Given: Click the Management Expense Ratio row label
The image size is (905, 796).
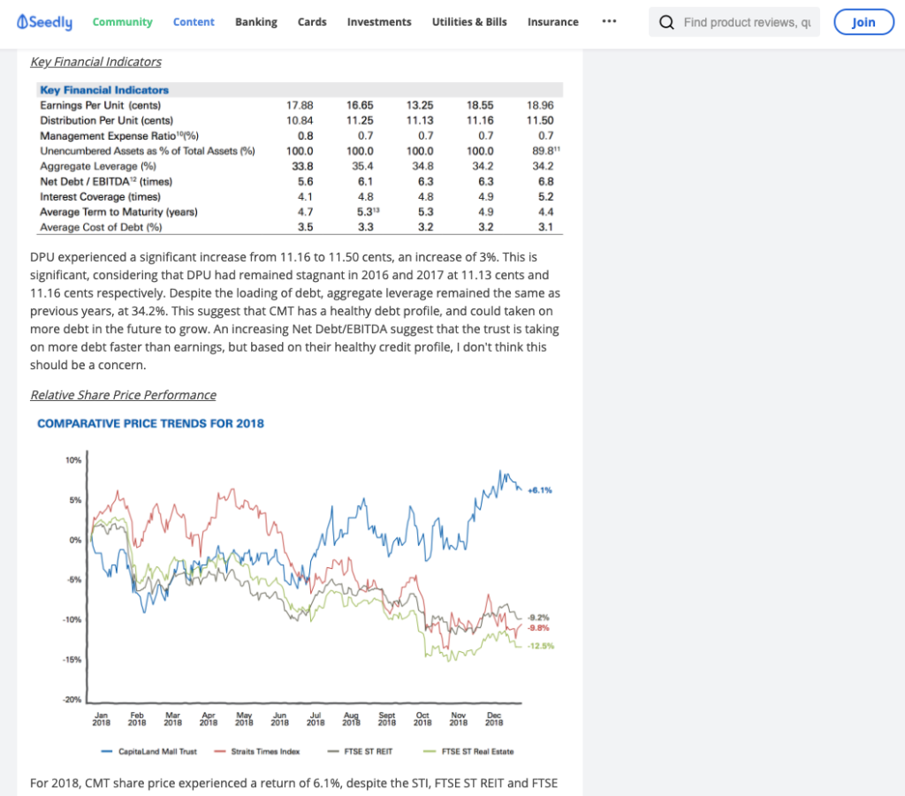Looking at the screenshot, I should (119, 135).
